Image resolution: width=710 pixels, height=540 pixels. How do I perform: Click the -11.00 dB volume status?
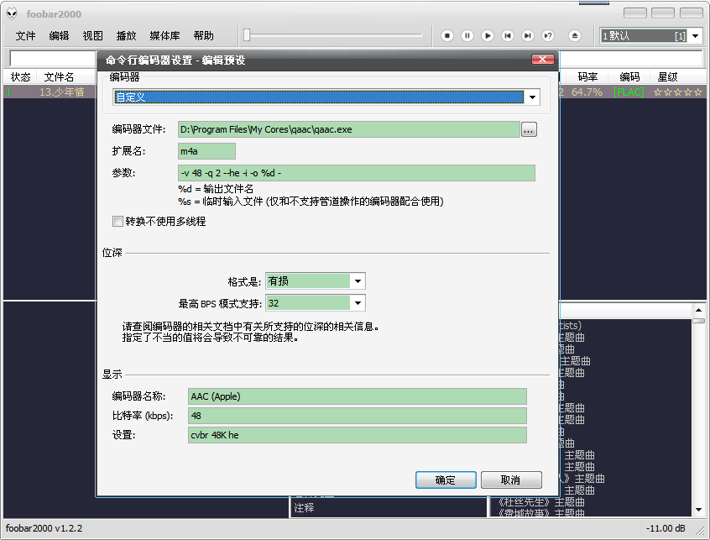coord(666,528)
